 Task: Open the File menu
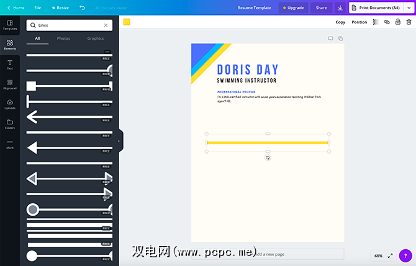(38, 7)
